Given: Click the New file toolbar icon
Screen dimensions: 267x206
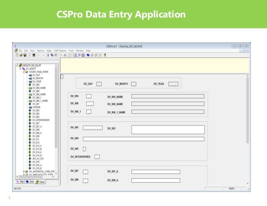Looking at the screenshot, I should coord(17,55).
